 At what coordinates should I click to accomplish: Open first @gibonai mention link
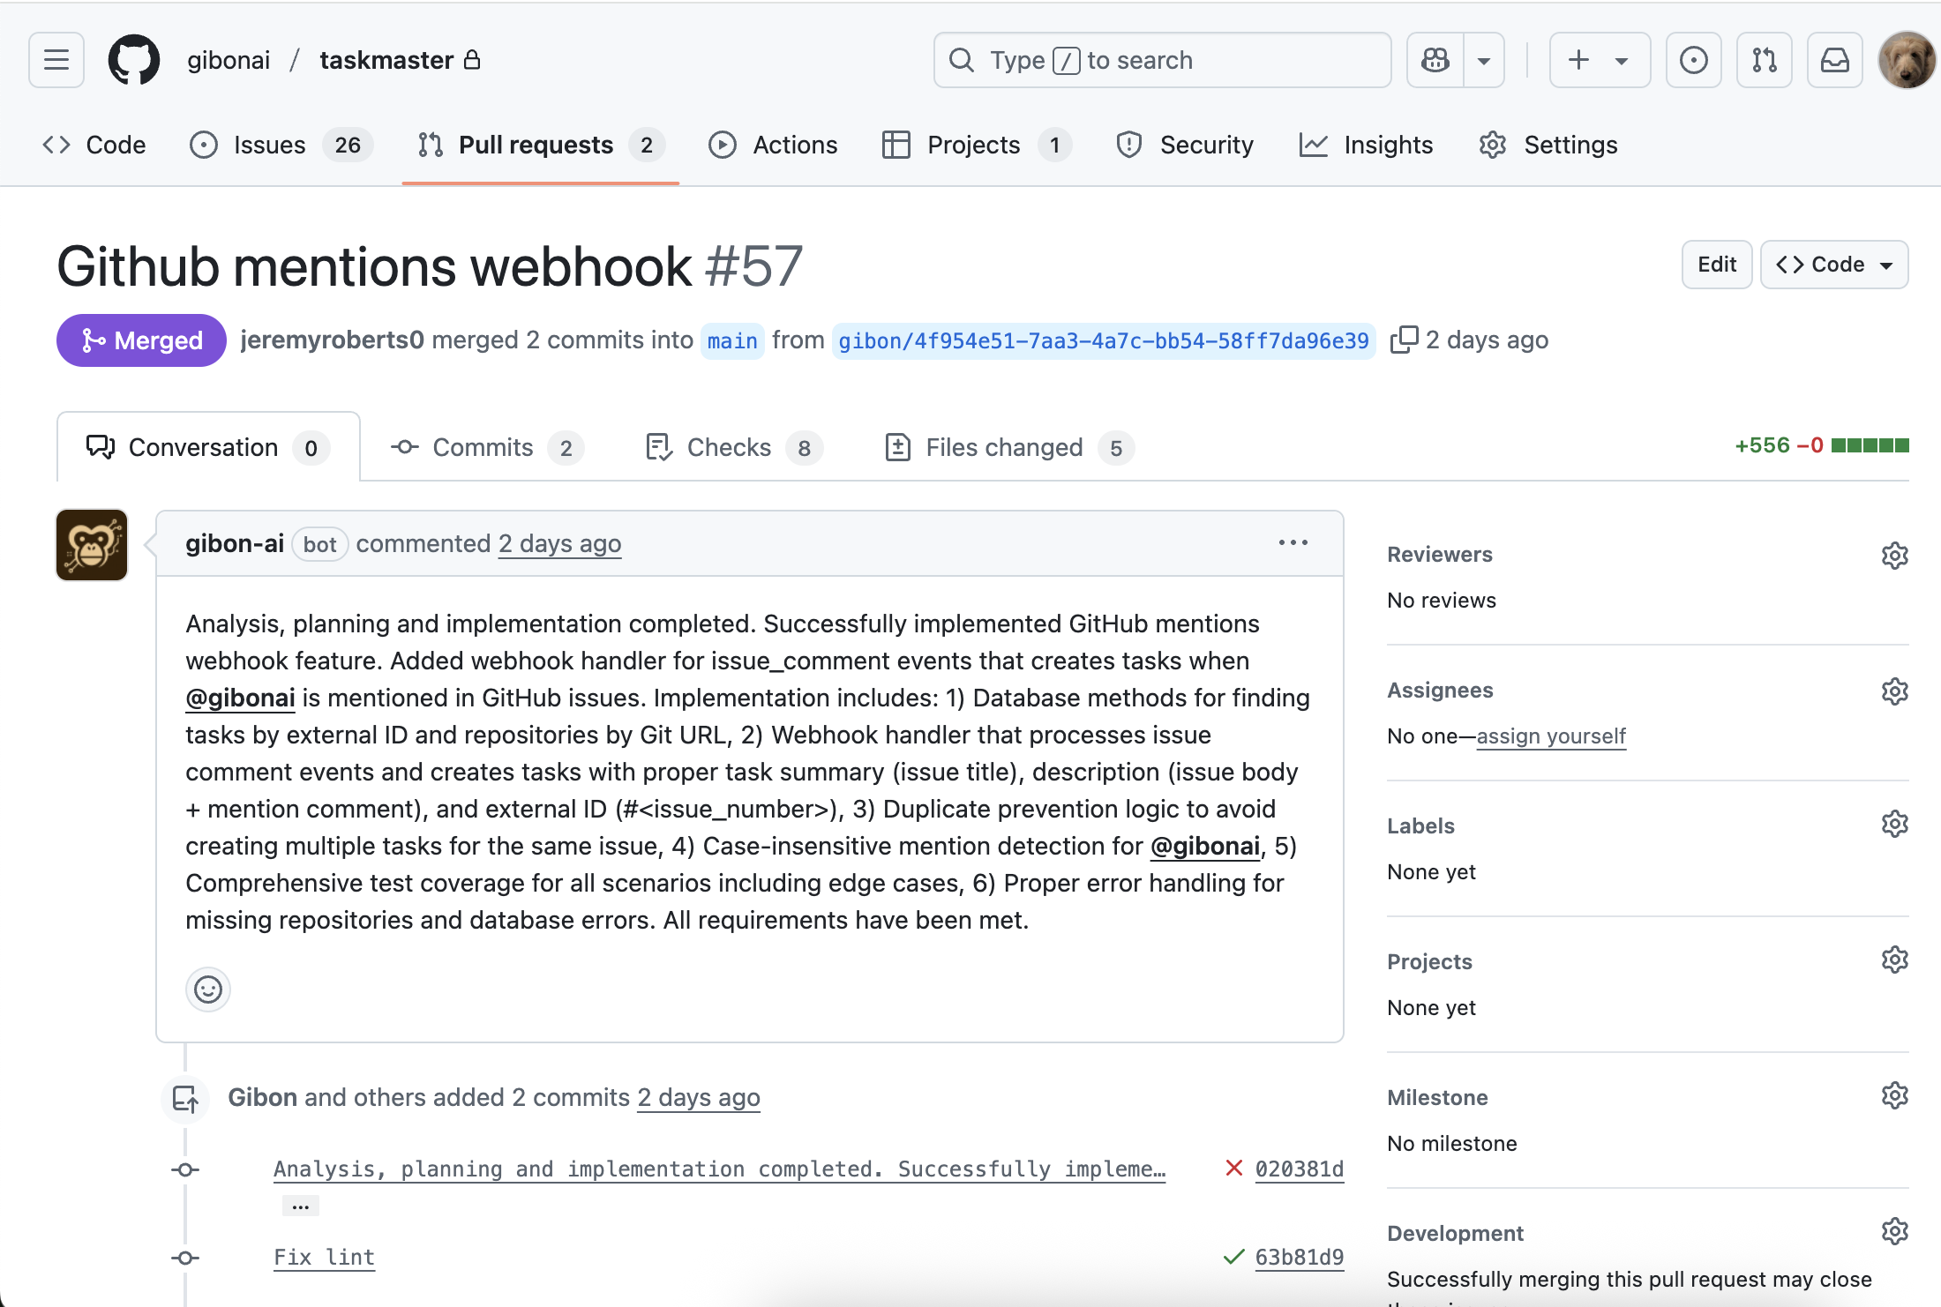[x=240, y=698]
